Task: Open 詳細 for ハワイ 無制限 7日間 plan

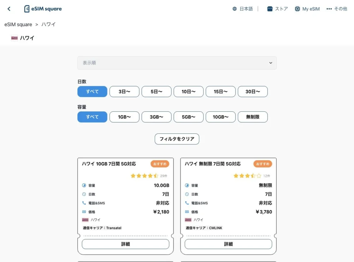Action: pyautogui.click(x=228, y=244)
